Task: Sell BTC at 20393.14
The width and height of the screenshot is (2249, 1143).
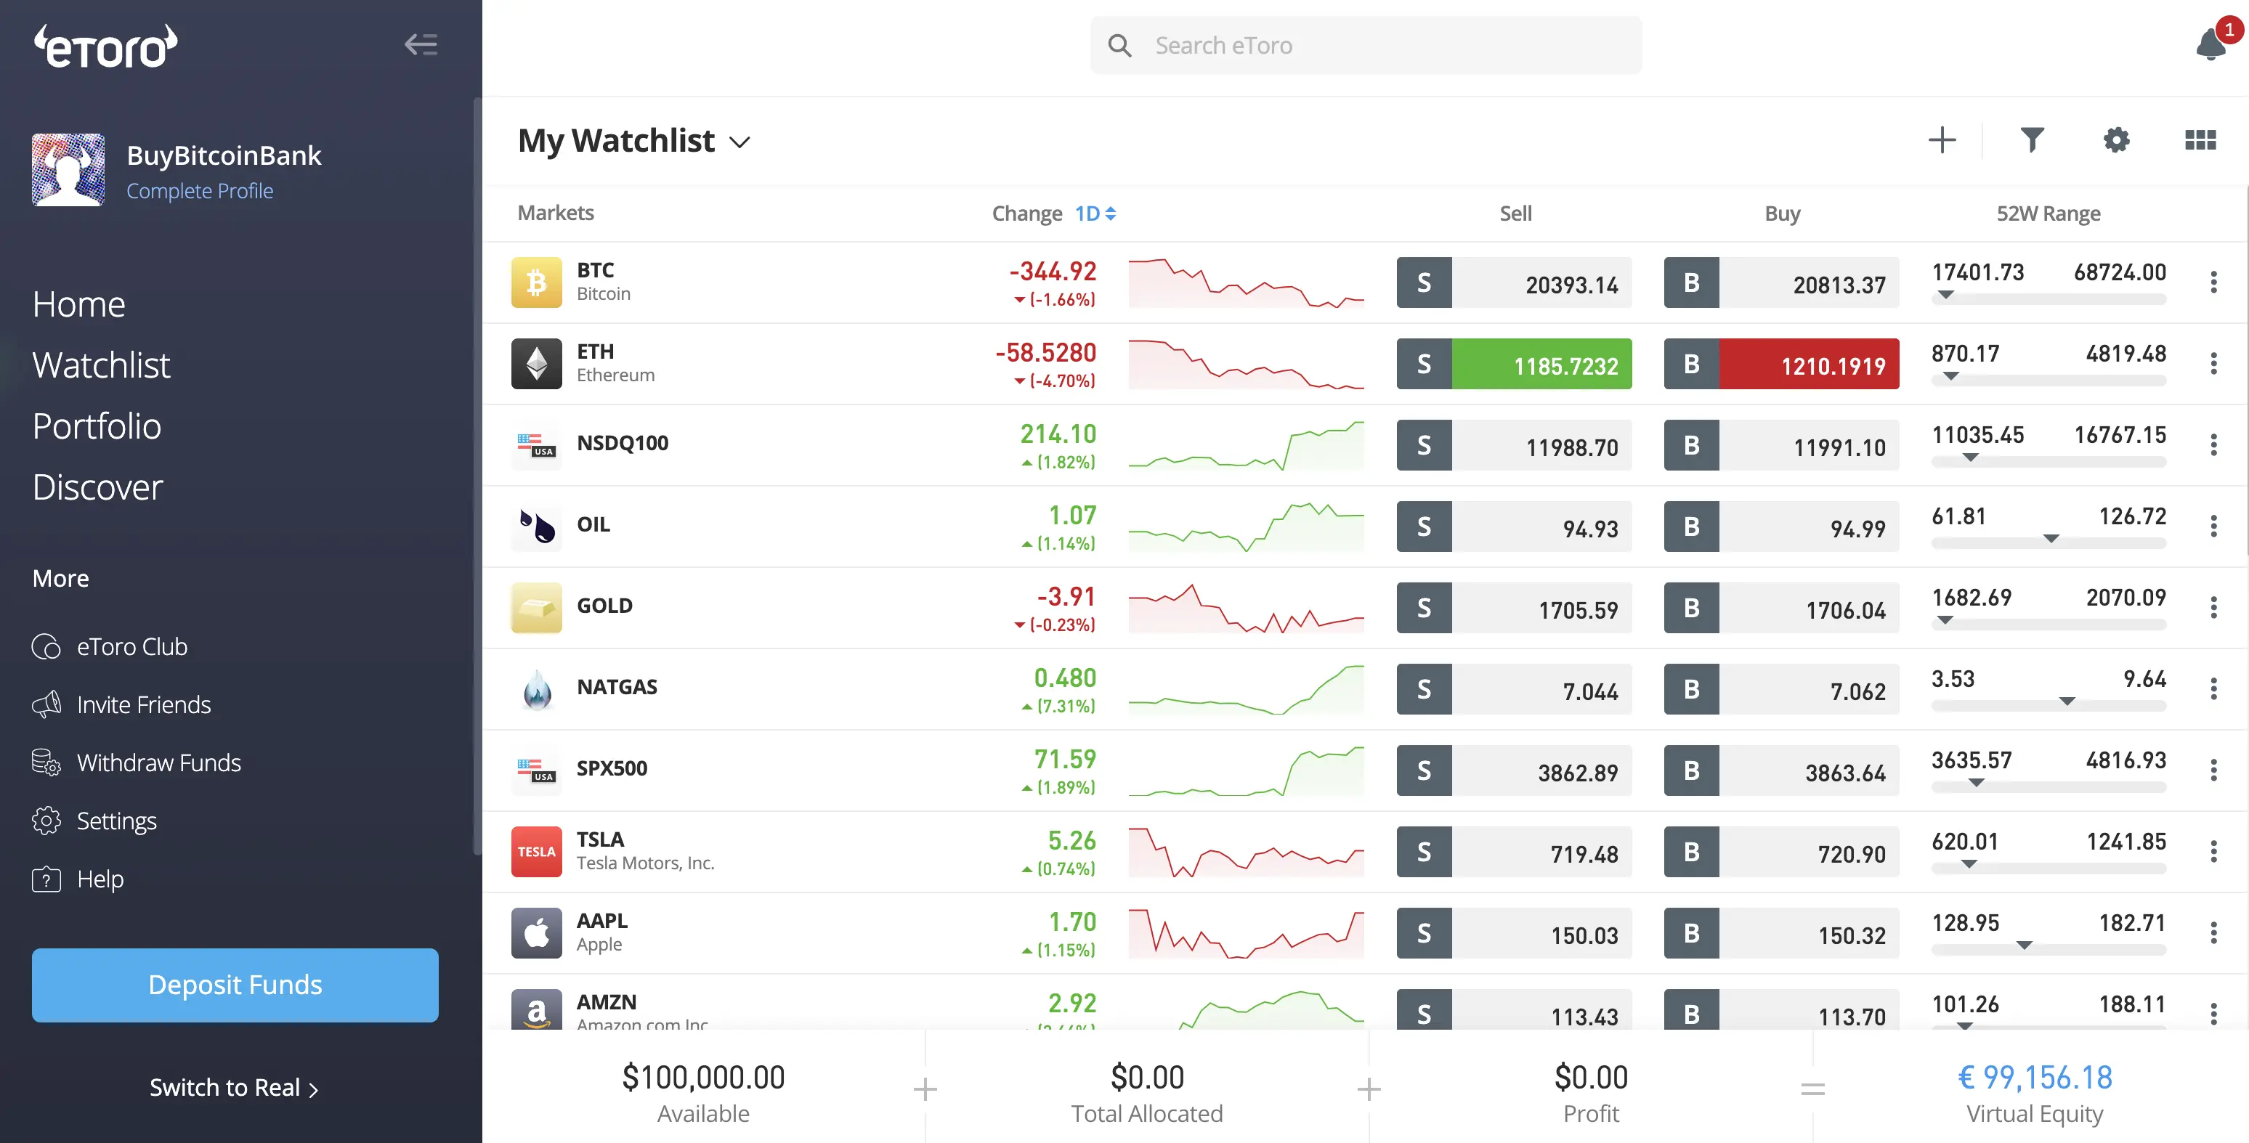Action: pos(1514,282)
